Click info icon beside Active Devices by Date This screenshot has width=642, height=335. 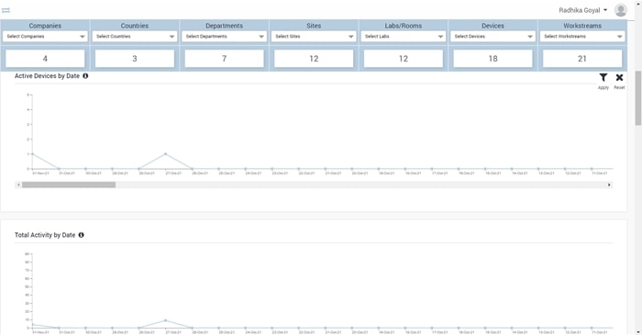85,76
